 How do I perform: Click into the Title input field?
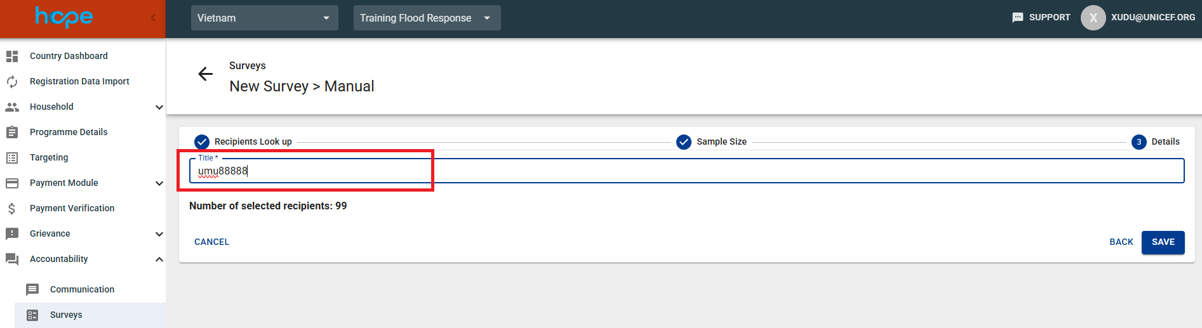pyautogui.click(x=686, y=171)
